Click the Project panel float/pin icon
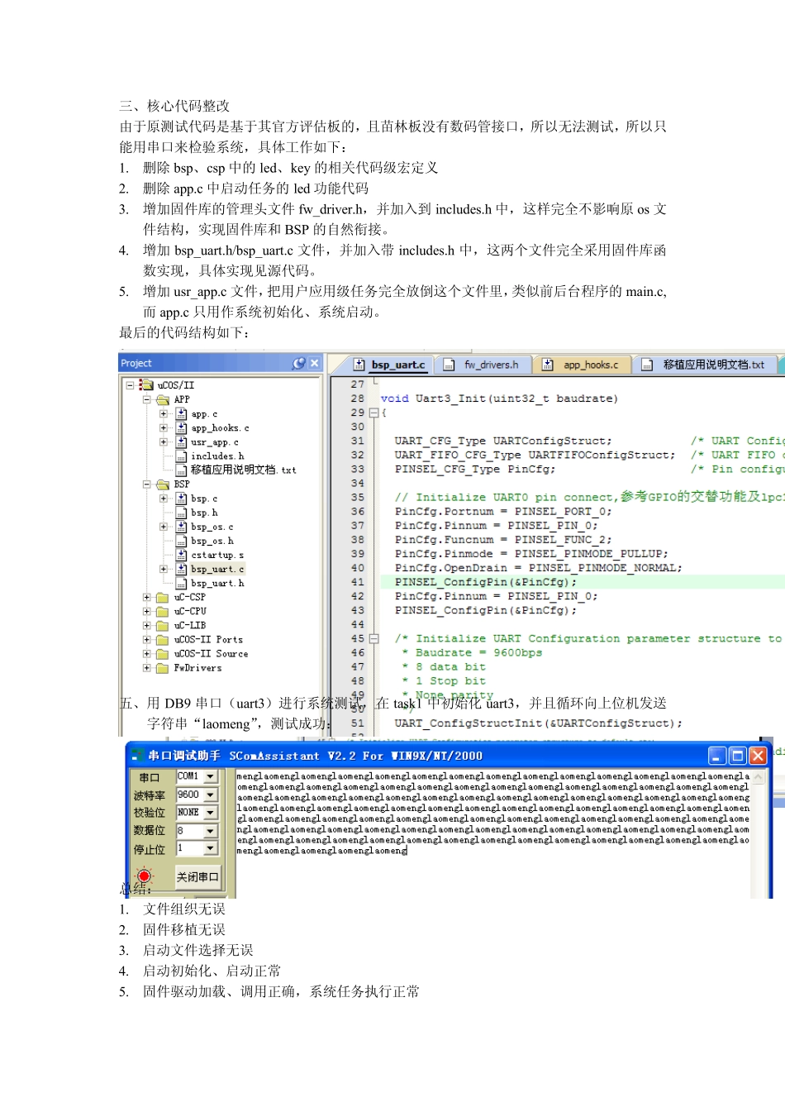 pos(298,363)
